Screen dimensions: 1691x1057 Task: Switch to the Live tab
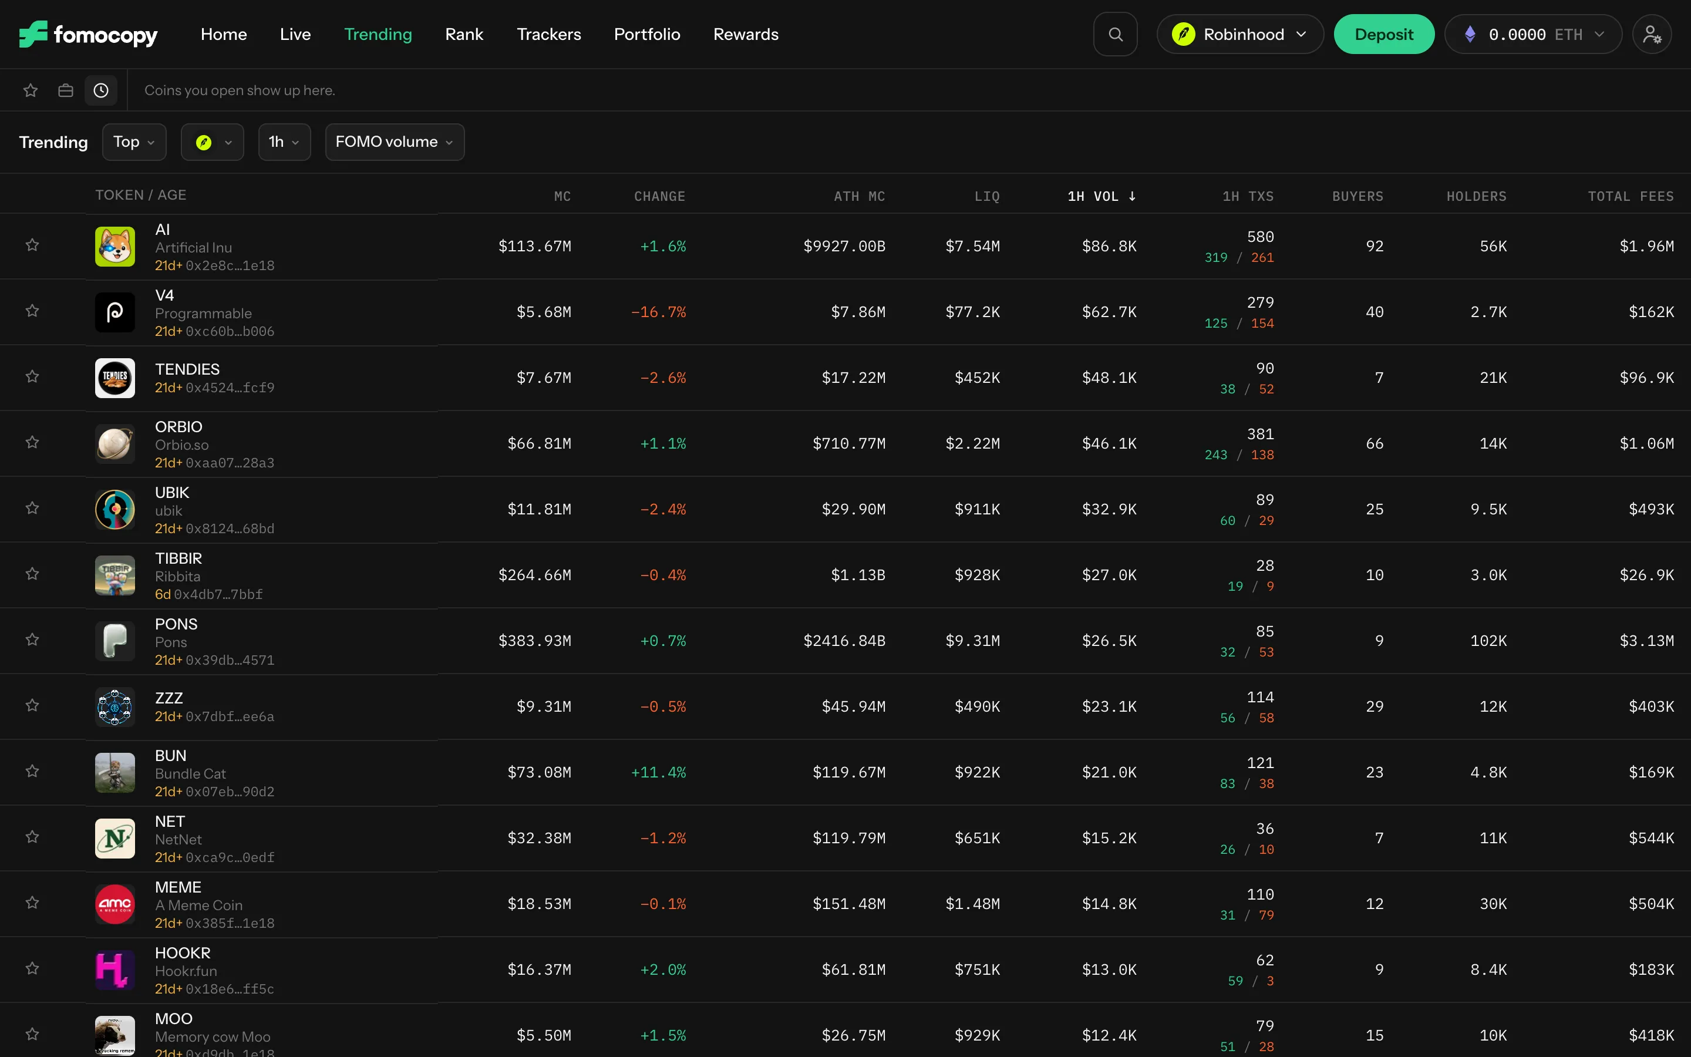[x=295, y=34]
